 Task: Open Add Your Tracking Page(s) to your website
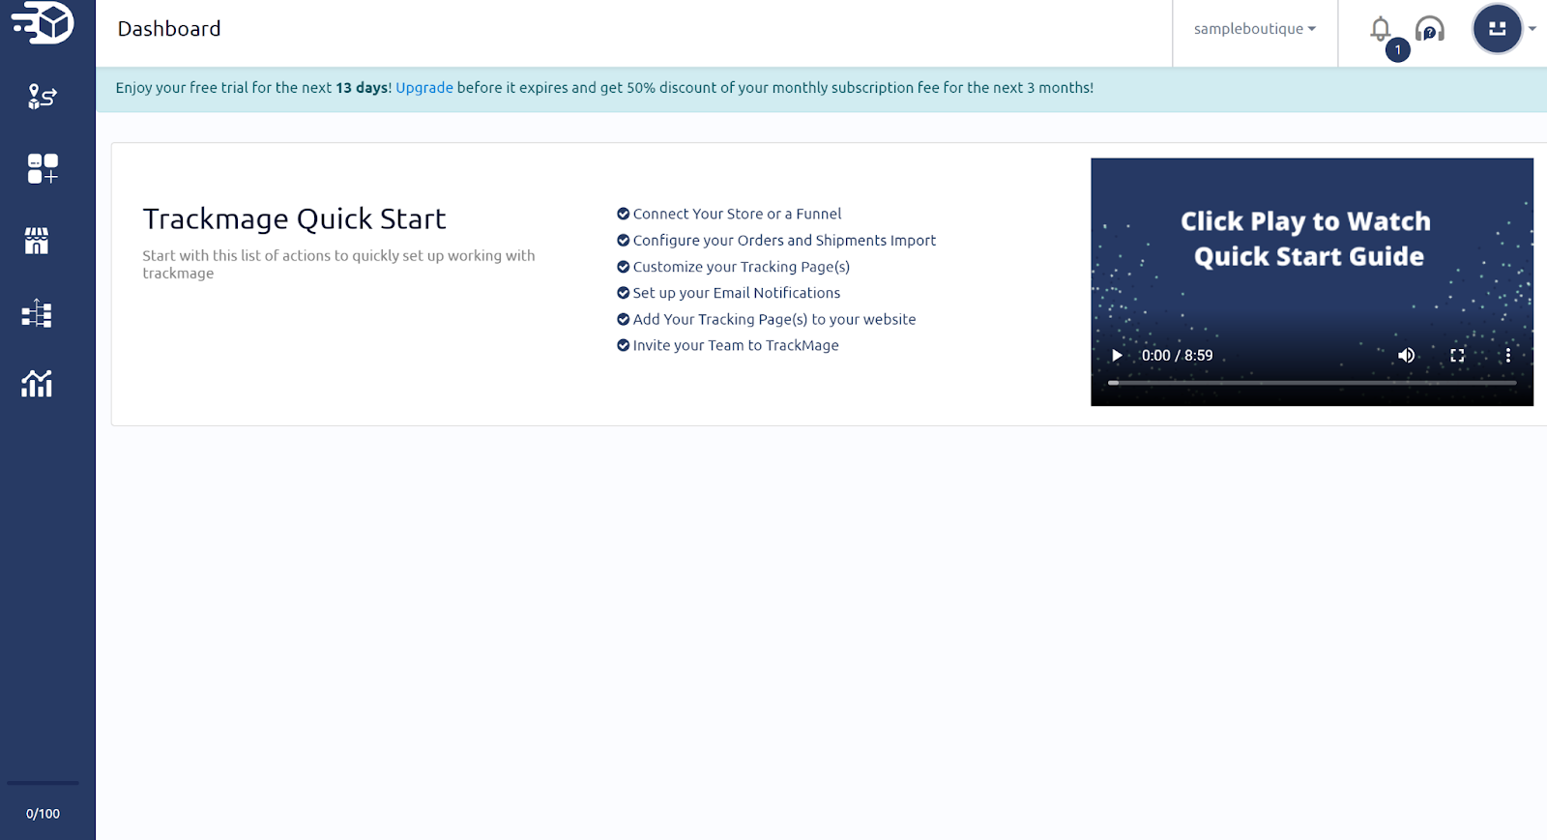(774, 319)
